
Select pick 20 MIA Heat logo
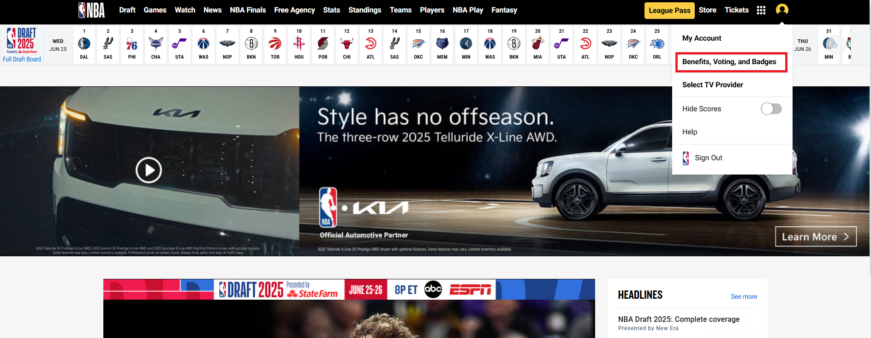coord(538,43)
